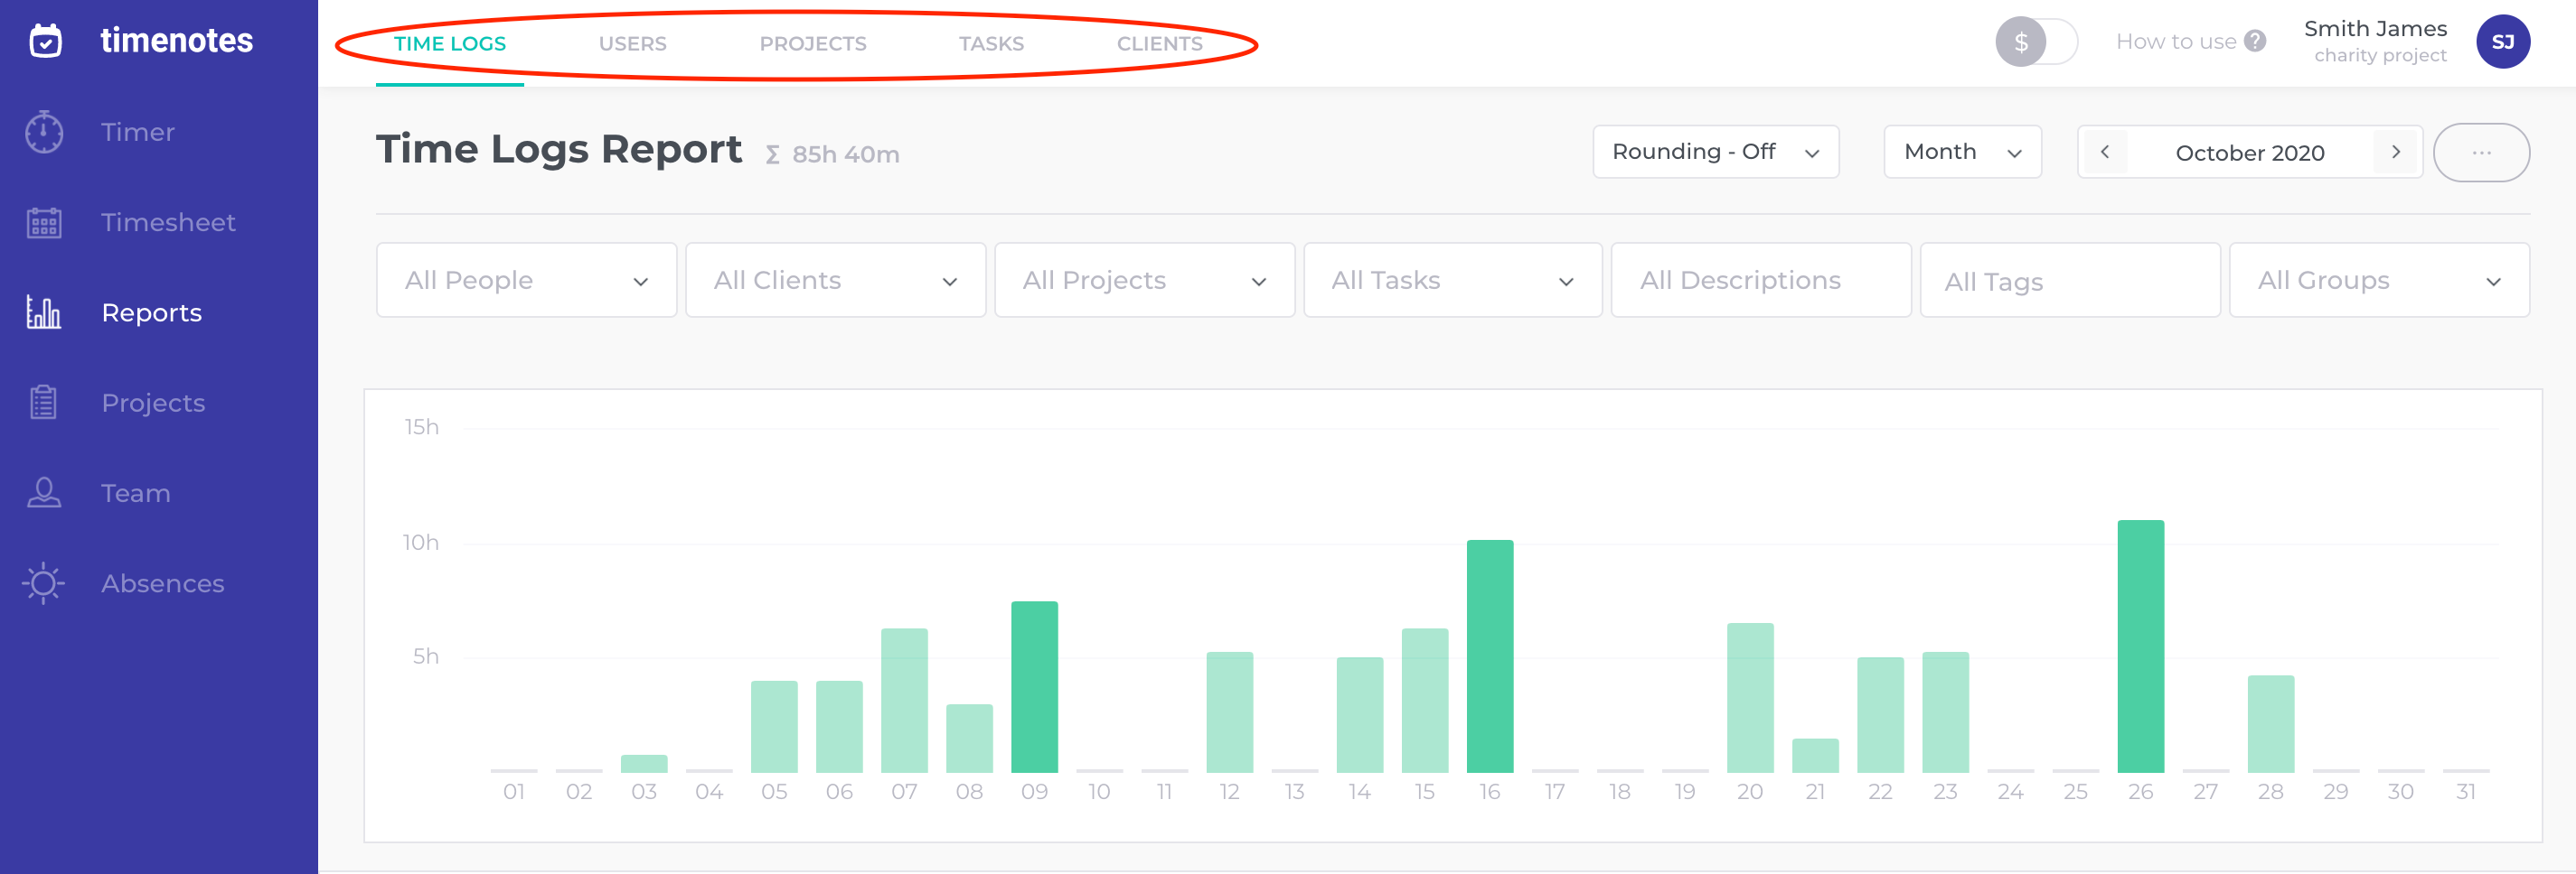
Task: Click the 10h axis label
Action: [x=420, y=543]
